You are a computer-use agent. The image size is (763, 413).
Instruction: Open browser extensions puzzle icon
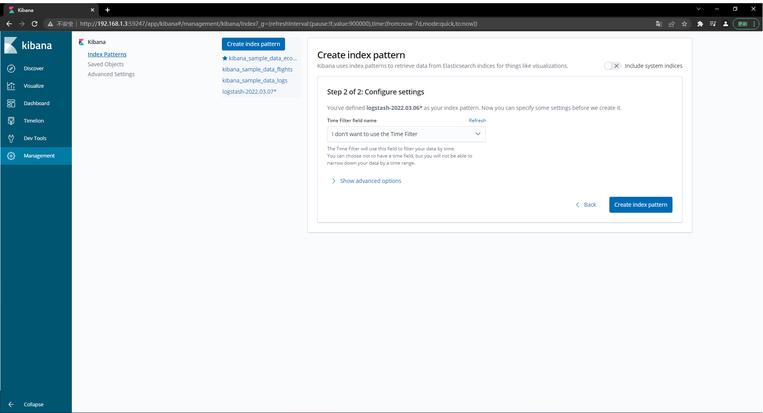pyautogui.click(x=700, y=24)
